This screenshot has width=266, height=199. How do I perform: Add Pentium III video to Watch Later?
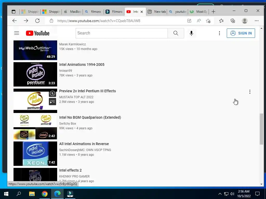[x=52, y=93]
